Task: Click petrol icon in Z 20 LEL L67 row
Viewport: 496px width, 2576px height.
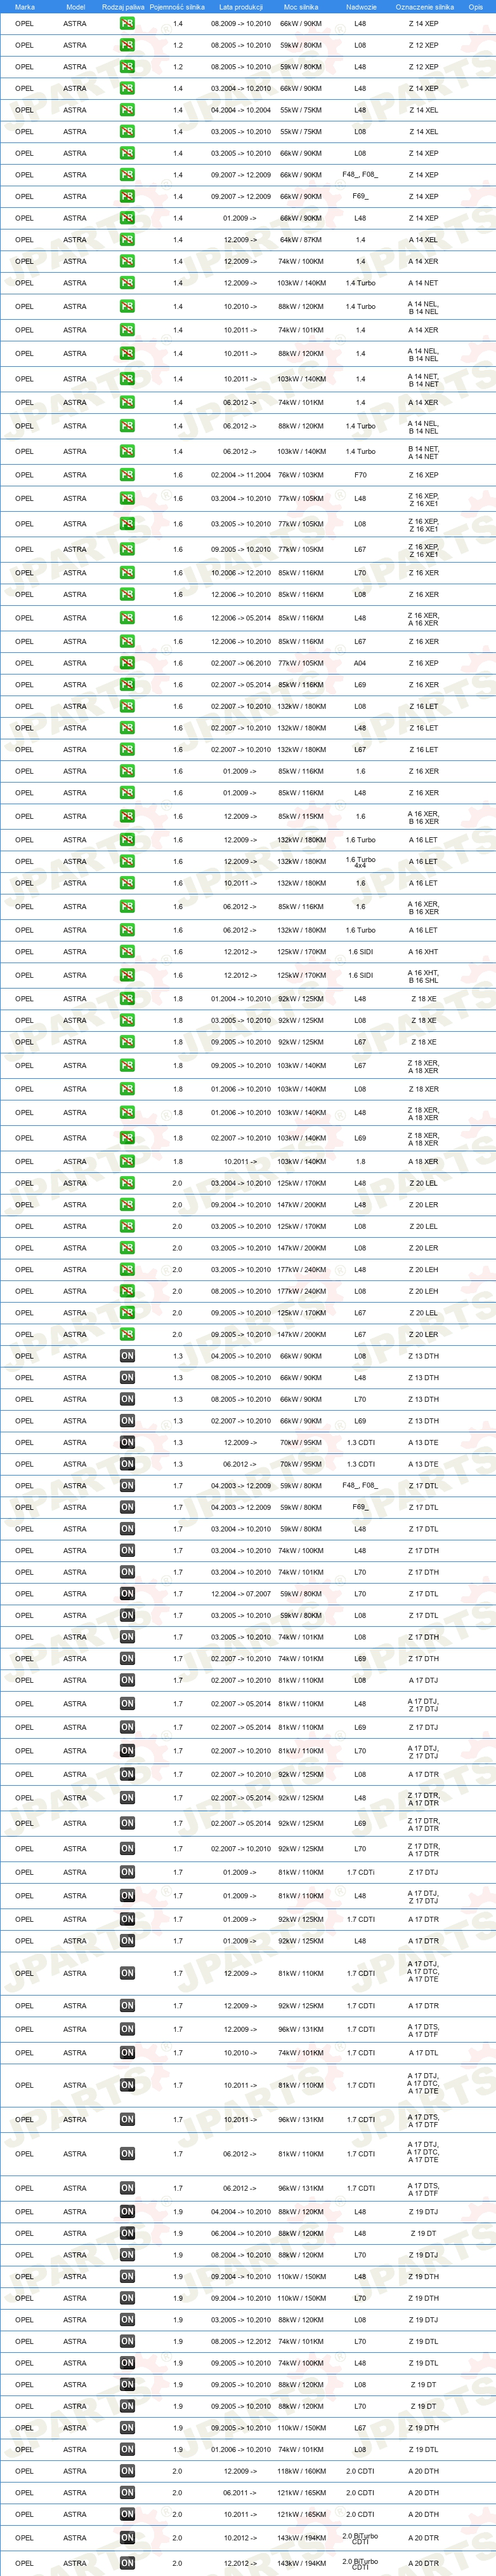Action: (x=127, y=1313)
